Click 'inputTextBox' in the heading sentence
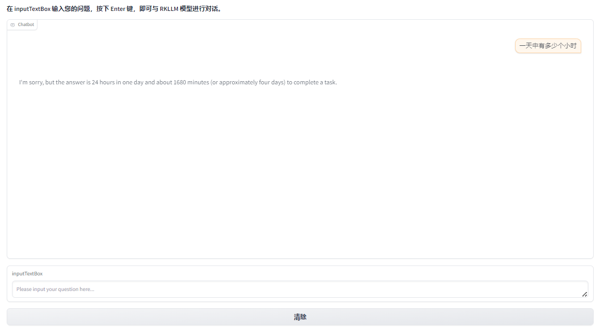Image resolution: width=602 pixels, height=329 pixels. [x=33, y=9]
